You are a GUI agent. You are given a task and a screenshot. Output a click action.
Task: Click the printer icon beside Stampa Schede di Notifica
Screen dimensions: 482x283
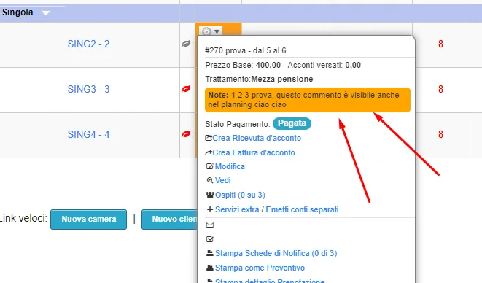click(x=210, y=253)
